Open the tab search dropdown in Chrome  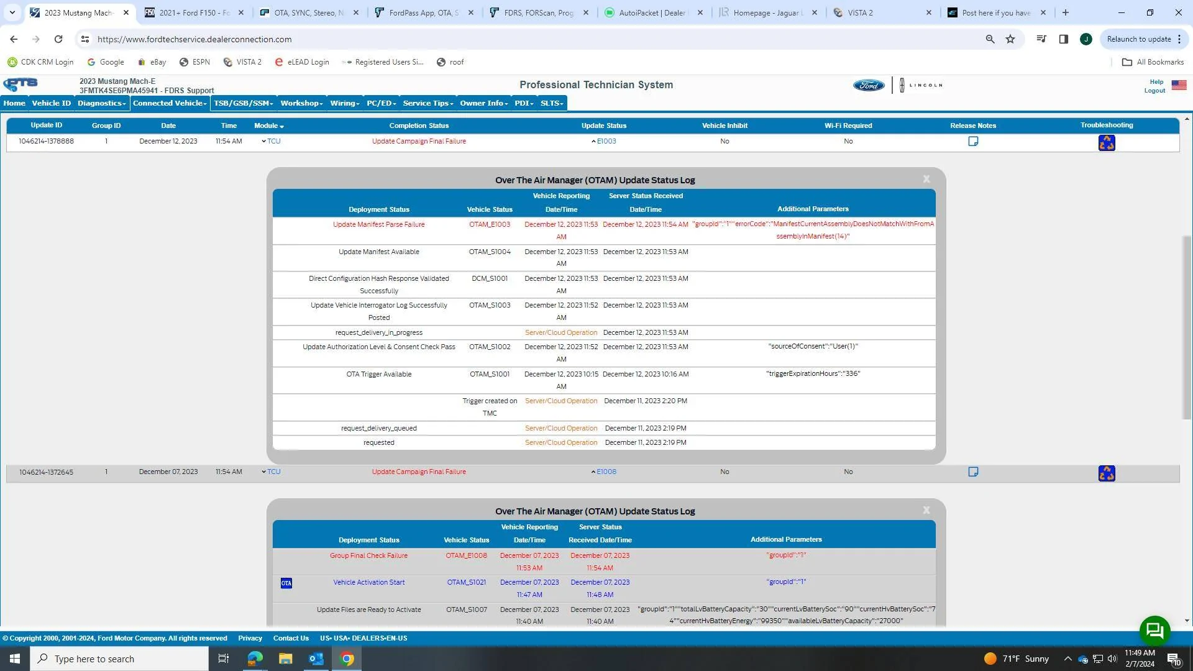tap(12, 12)
